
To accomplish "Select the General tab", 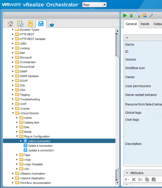I will coord(131,24).
